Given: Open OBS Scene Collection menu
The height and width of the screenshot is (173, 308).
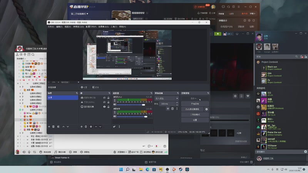Looking at the screenshot, I should [104, 27].
